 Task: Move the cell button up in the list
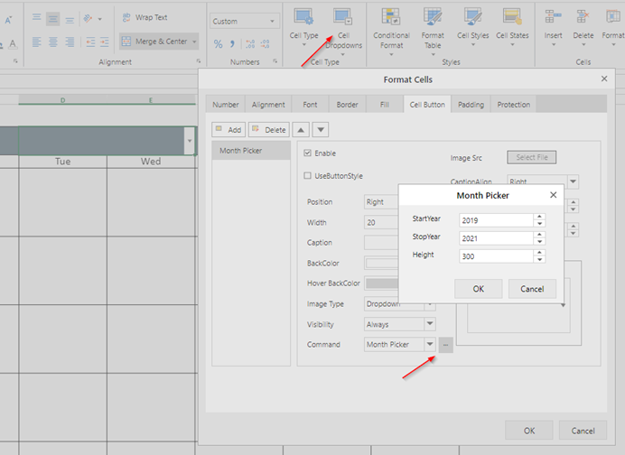click(301, 130)
